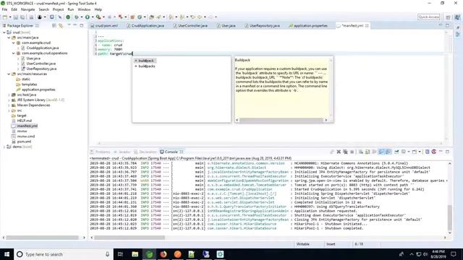Switch to the CrudApplication.java editor tab
463x260 pixels.
pyautogui.click(x=145, y=26)
